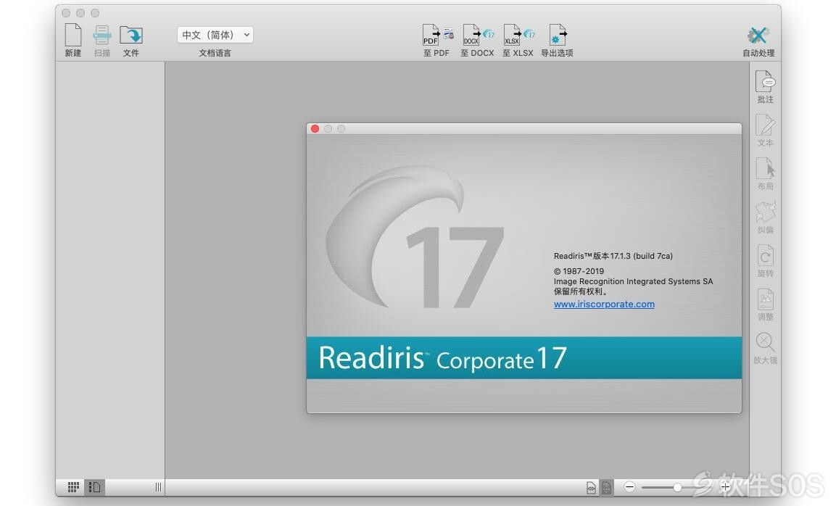This screenshot has width=836, height=506.
Task: Click fit-to-width icon in status bar
Action: (x=591, y=487)
